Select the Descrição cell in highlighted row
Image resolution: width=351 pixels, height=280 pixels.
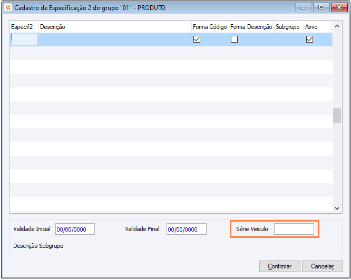click(x=115, y=39)
